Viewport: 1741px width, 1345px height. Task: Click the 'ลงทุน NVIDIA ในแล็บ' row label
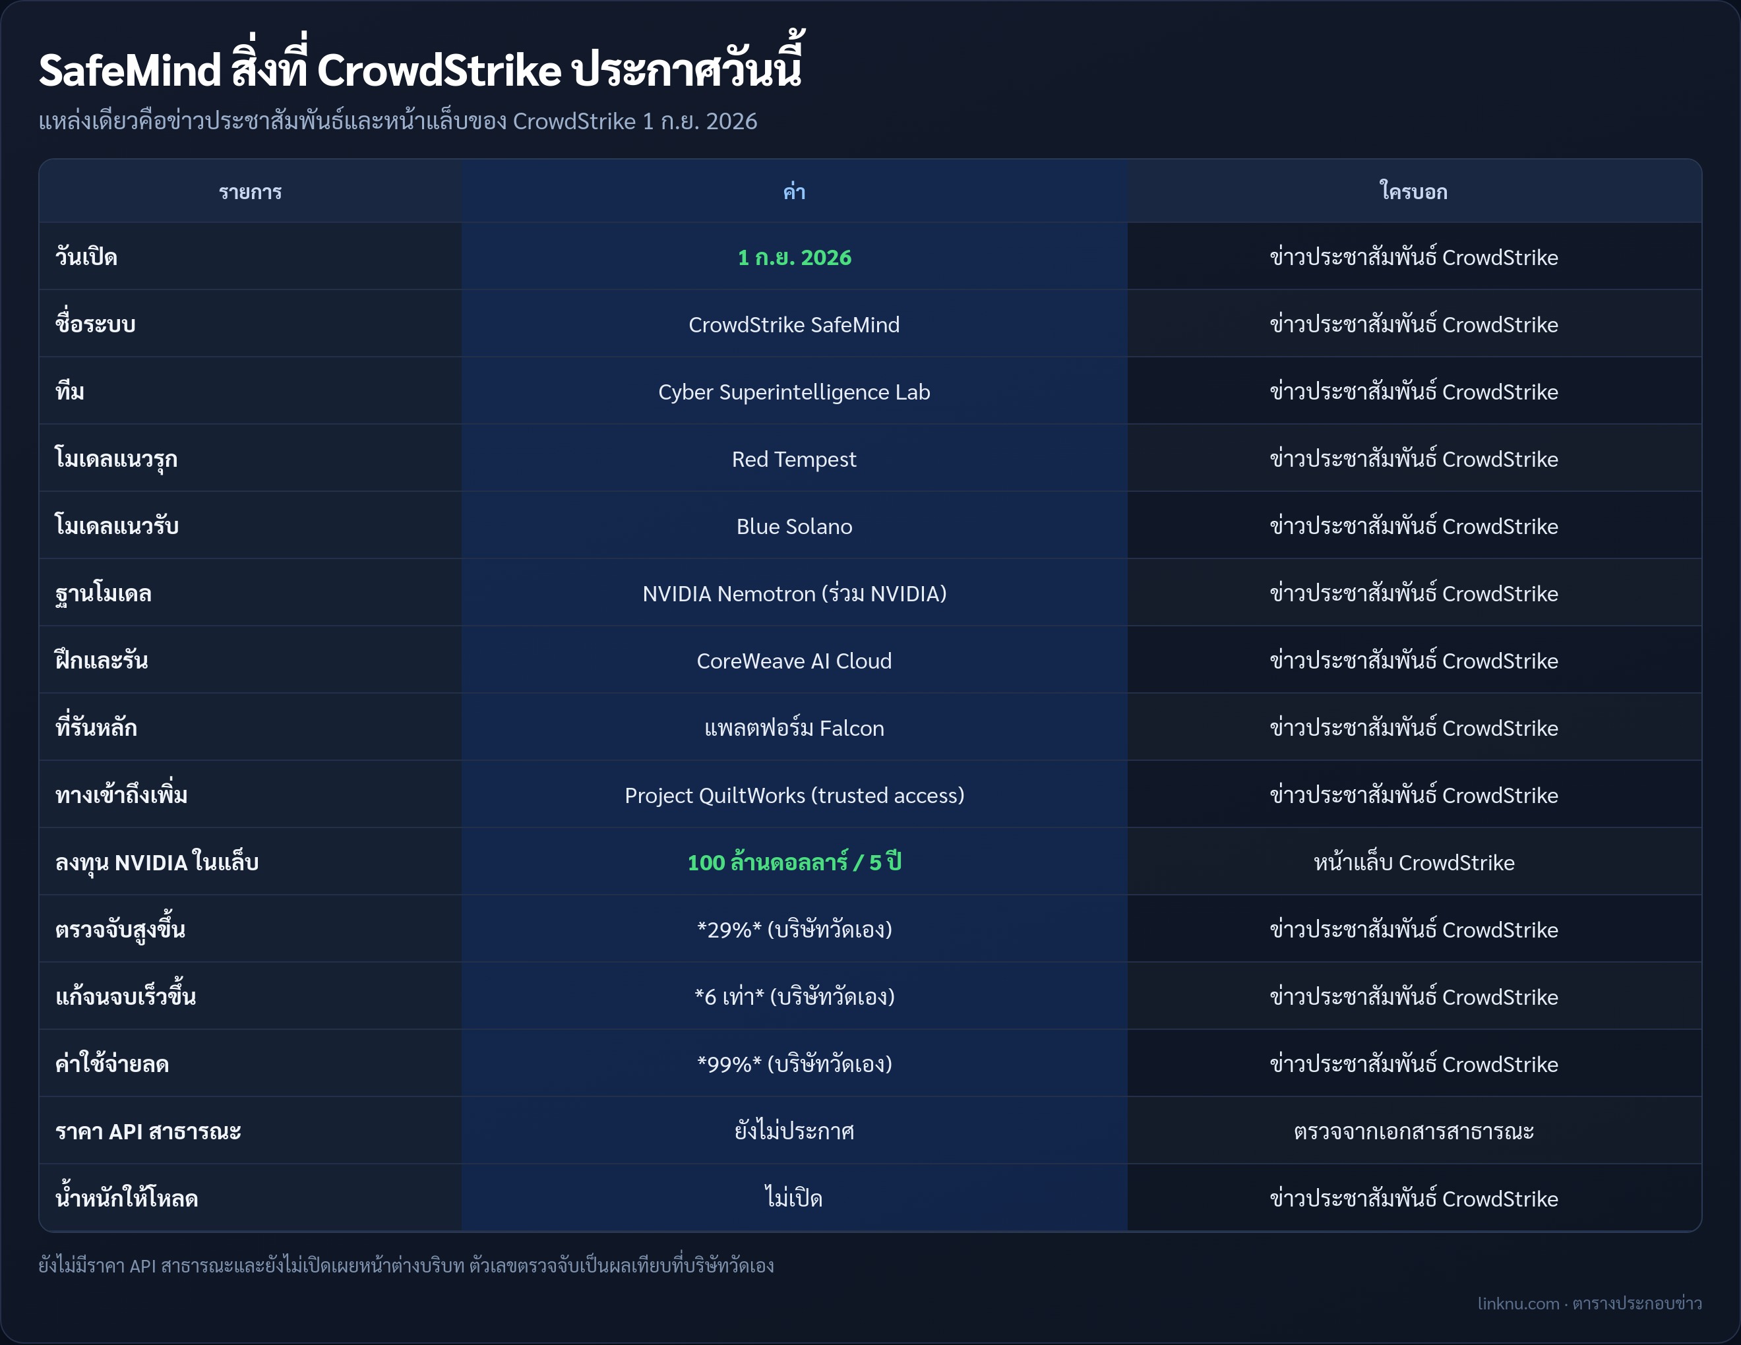pos(157,863)
